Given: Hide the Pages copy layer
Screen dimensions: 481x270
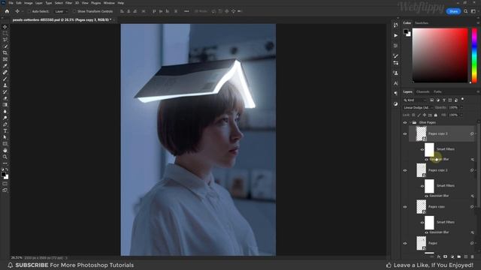Looking at the screenshot, I should pos(405,207).
